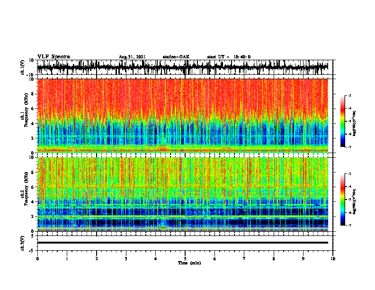375x290 pixels.
Task: Click the ch.1 voltage waveform trace
Action: (x=182, y=67)
